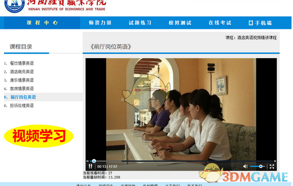Click the phone icon beside 手机端
Screen dimensions: 293x186
(x=251, y=23)
